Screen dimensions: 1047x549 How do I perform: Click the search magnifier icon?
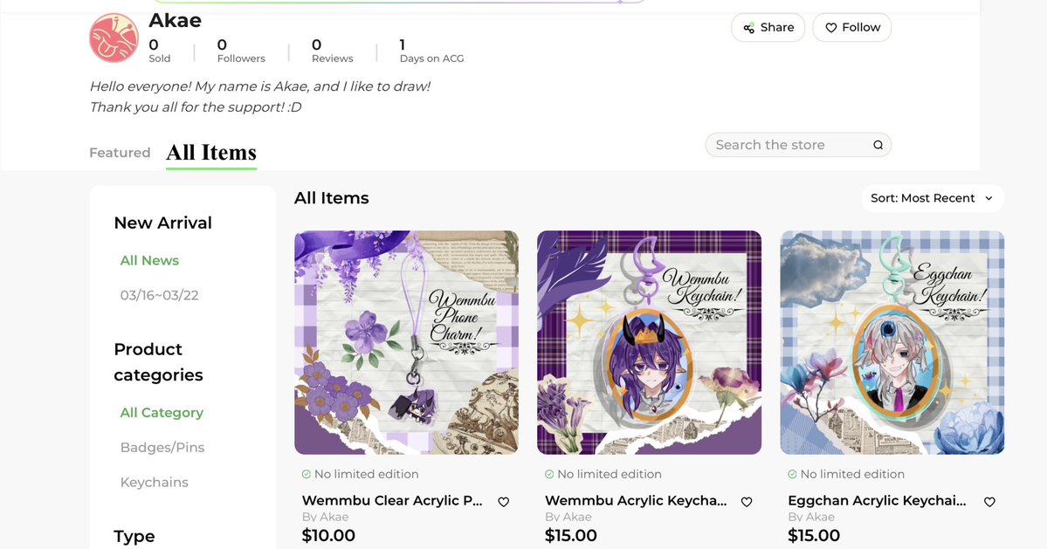point(878,145)
